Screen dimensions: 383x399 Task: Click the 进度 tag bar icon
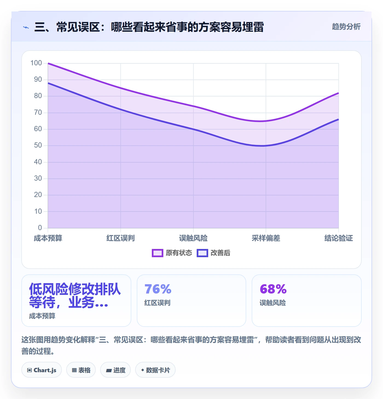[x=109, y=371]
